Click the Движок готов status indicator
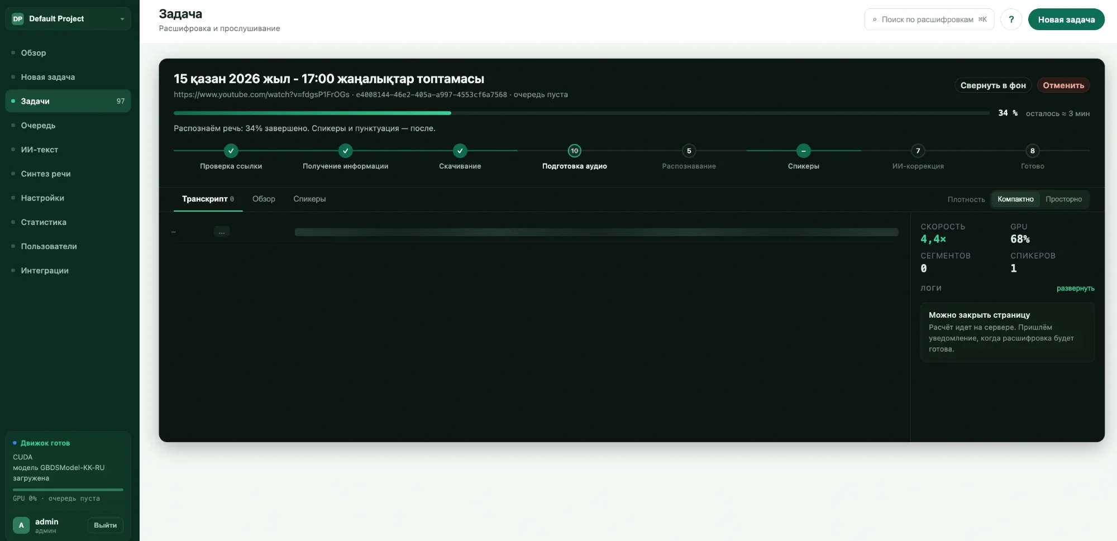Image resolution: width=1117 pixels, height=541 pixels. click(x=41, y=443)
